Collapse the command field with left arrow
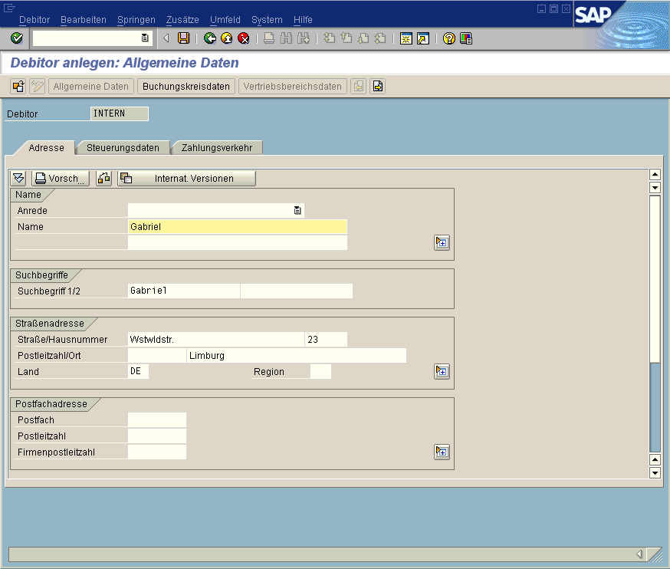 tap(166, 38)
